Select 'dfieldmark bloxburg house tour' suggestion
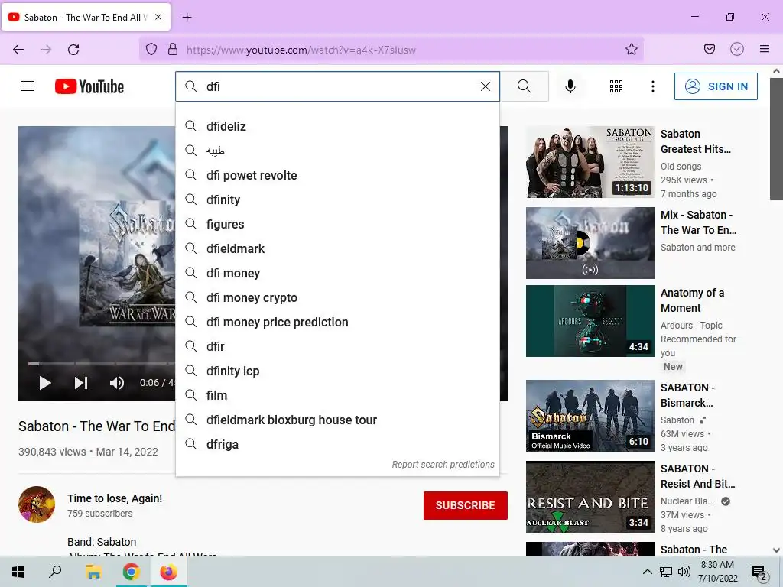Image resolution: width=783 pixels, height=587 pixels. 337,420
